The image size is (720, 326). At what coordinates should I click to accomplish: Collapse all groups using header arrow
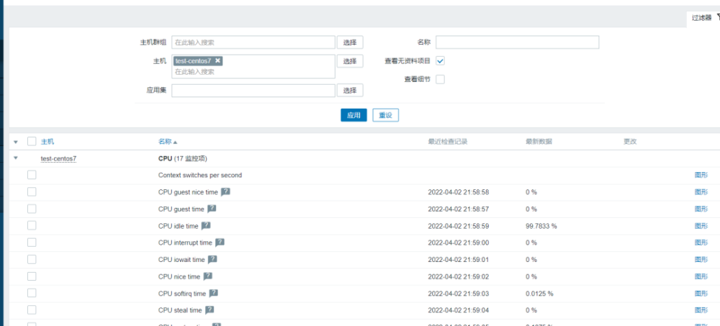tap(16, 141)
